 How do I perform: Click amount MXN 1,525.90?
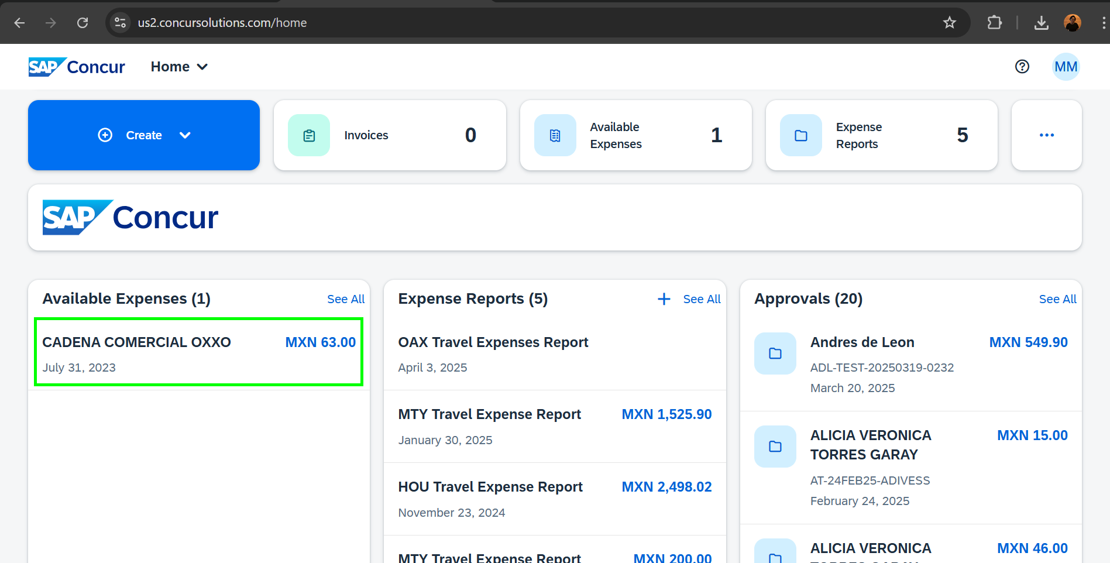point(666,414)
